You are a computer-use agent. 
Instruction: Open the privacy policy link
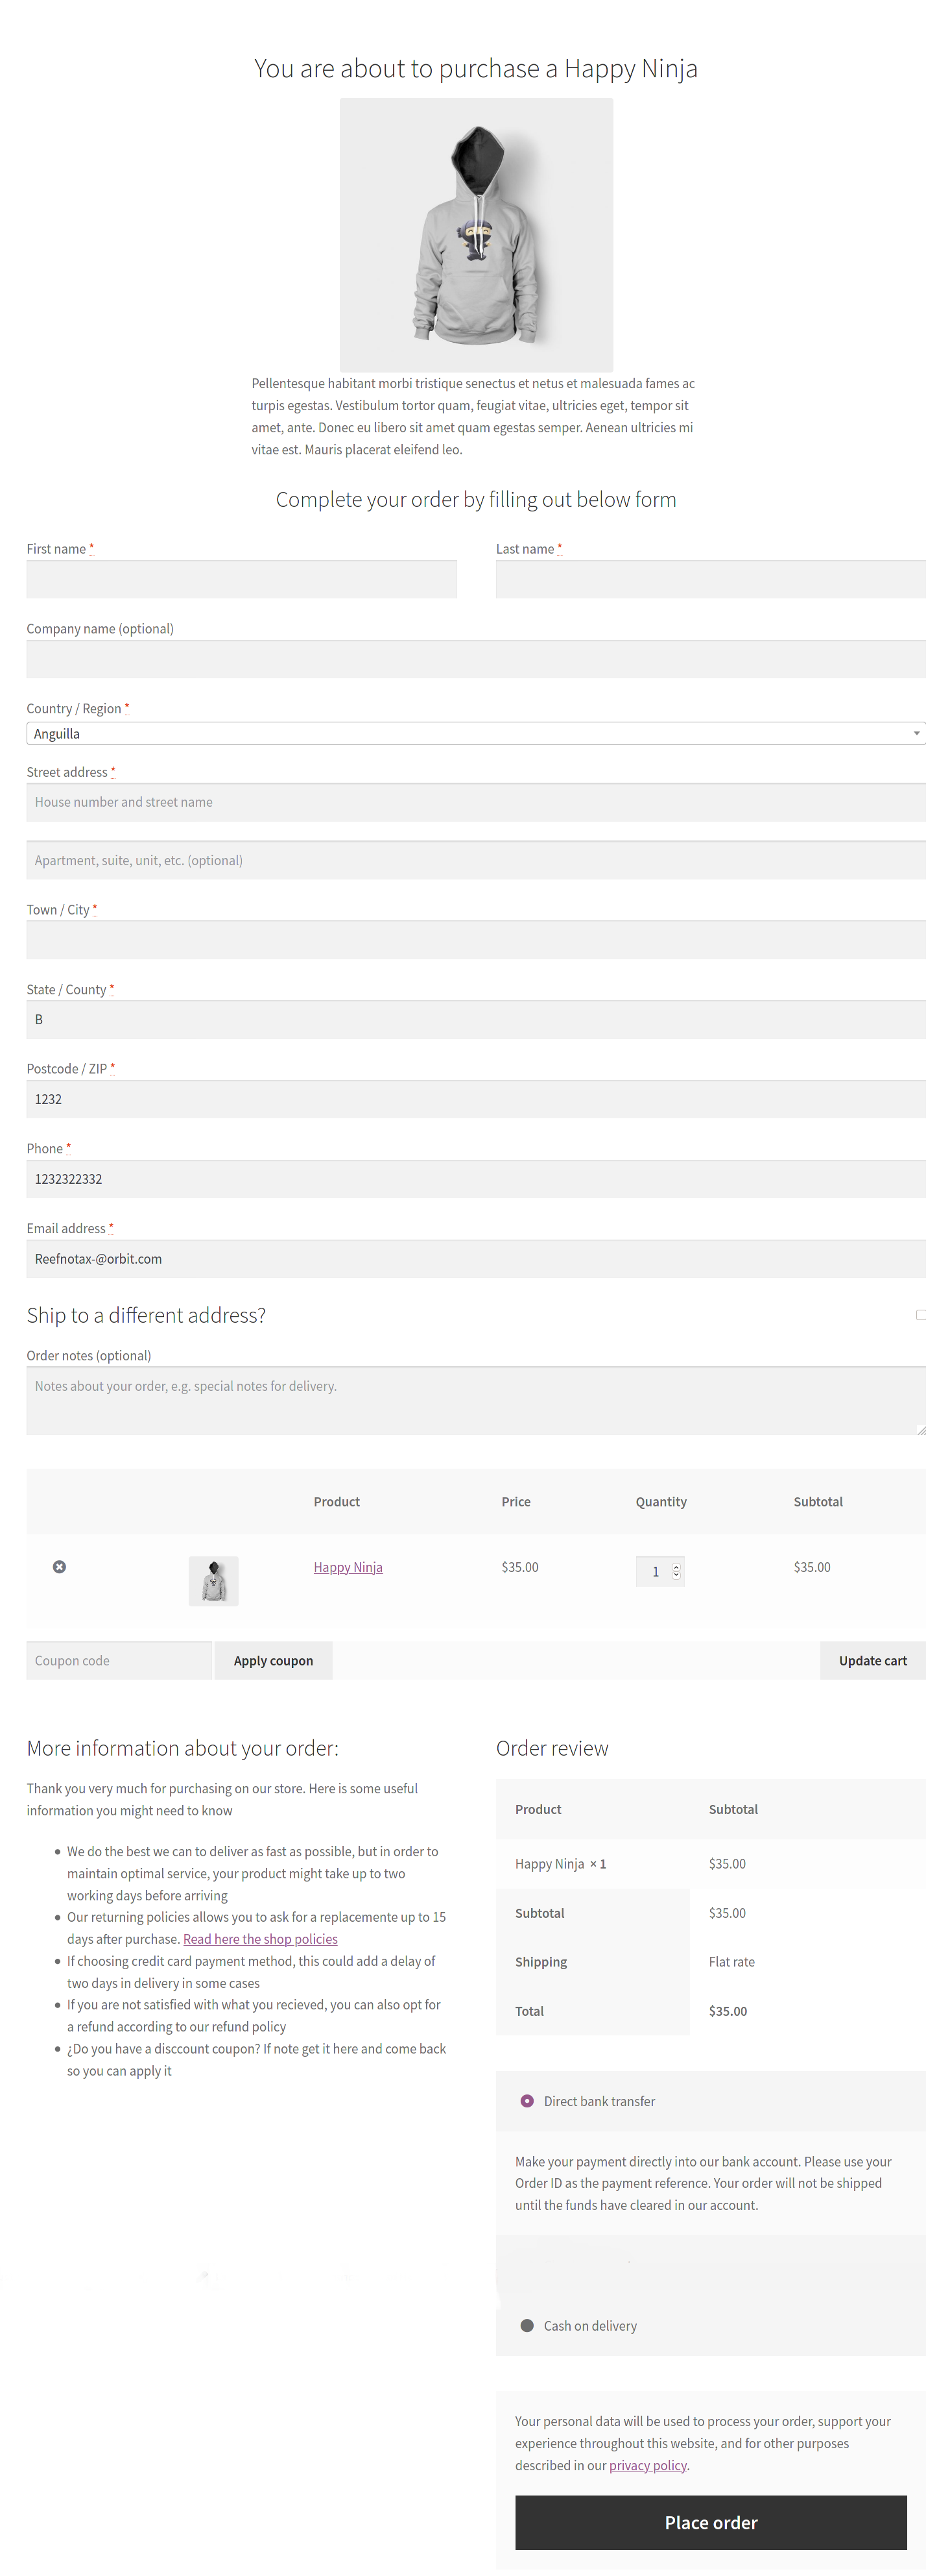(647, 2465)
